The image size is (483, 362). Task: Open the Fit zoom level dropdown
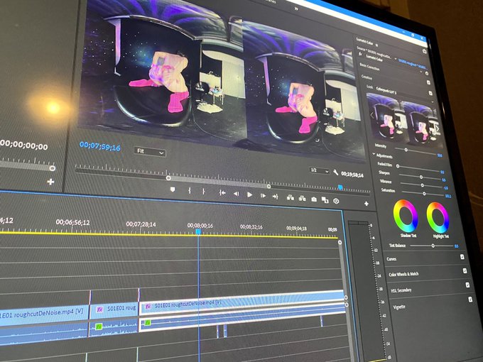coord(150,151)
